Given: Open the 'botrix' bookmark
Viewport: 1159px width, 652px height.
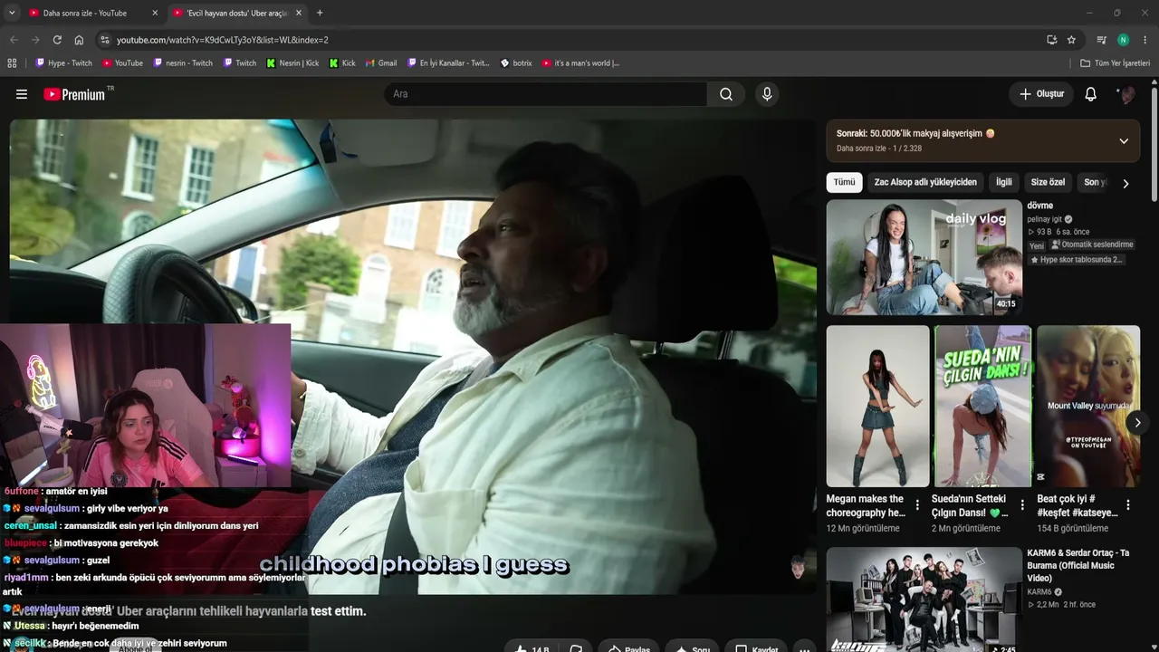Looking at the screenshot, I should pyautogui.click(x=516, y=63).
